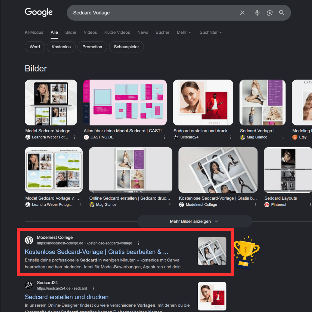Switch to Bilder tab
This screenshot has width=312, height=312.
pyautogui.click(x=71, y=32)
